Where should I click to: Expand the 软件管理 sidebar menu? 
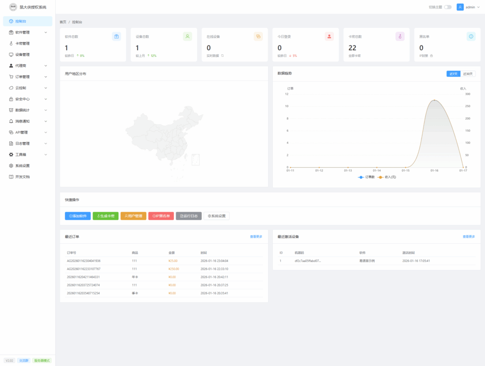tap(21, 32)
